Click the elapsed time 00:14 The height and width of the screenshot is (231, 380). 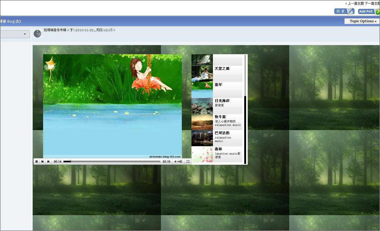pyautogui.click(x=58, y=162)
